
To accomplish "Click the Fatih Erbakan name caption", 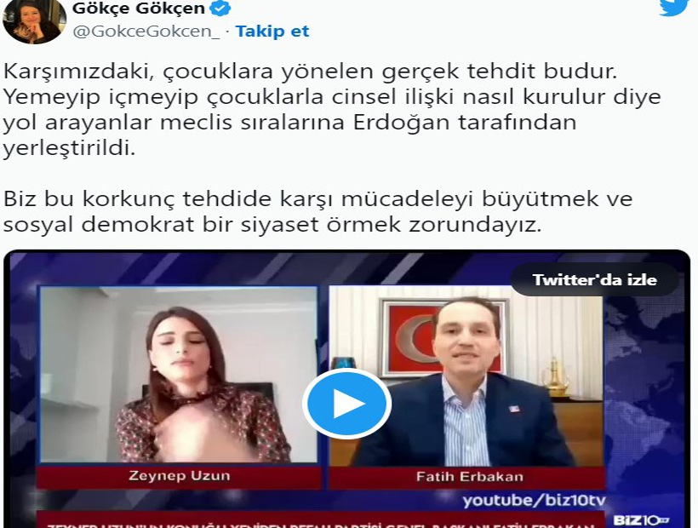I will pyautogui.click(x=469, y=477).
